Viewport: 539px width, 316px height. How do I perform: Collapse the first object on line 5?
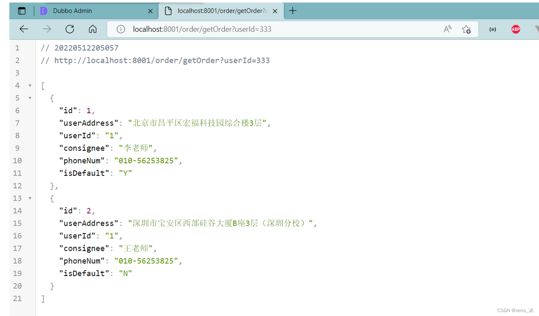tap(30, 98)
